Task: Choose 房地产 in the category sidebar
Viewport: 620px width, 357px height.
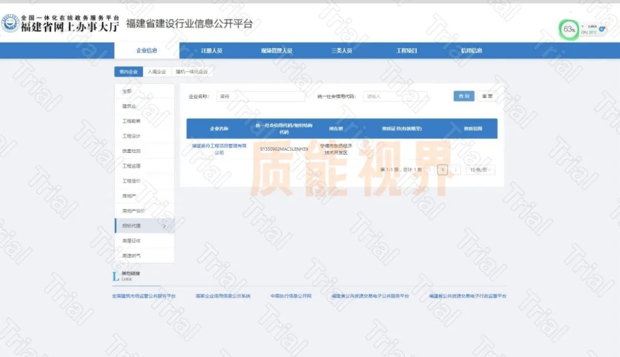Action: tap(144, 196)
